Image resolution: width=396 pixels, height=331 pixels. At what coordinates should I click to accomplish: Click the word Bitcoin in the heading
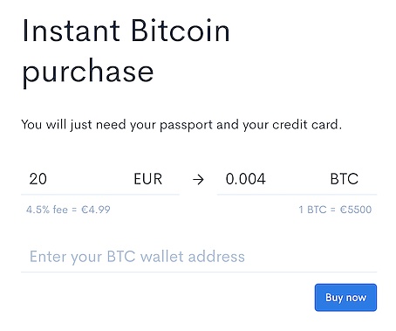[x=181, y=31]
